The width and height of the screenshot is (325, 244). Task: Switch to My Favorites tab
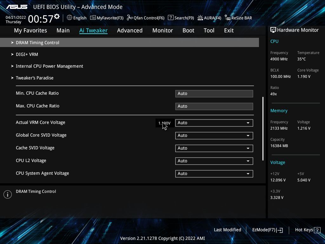click(30, 30)
